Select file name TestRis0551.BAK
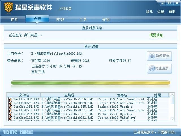Screen dimensions: 181x136 (26, 110)
